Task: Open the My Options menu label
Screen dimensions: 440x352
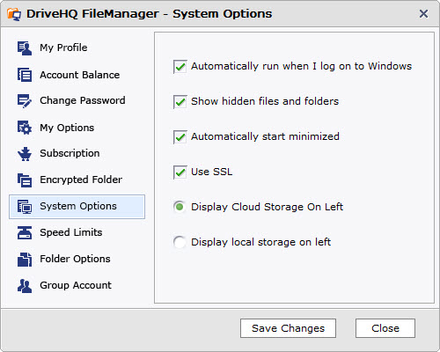Action: tap(67, 128)
